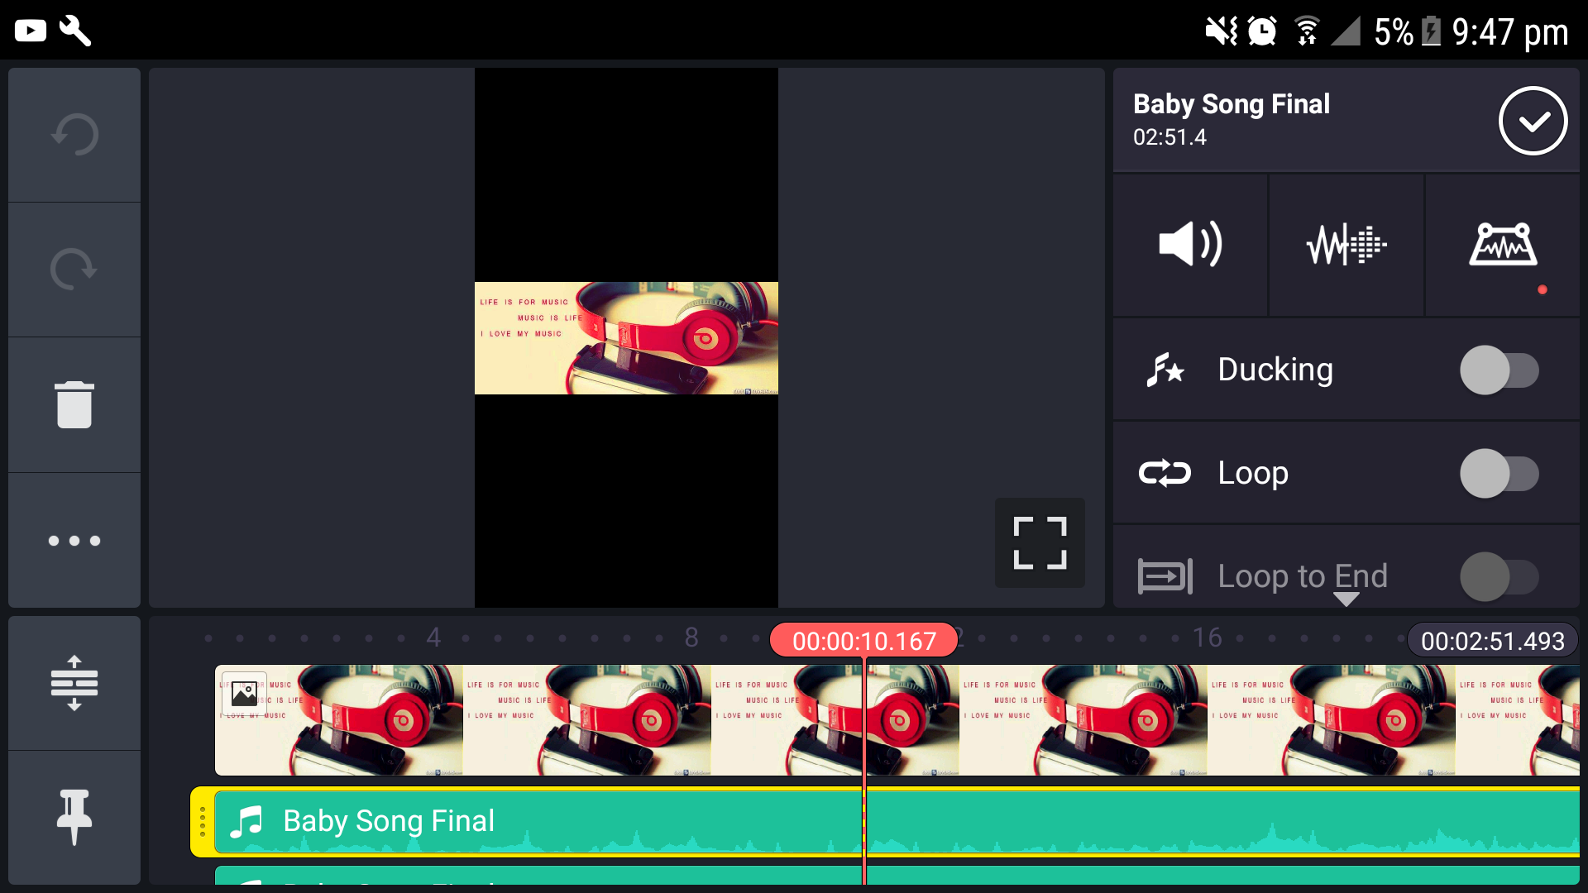Grab the yellow trim handle of audio clip
Screen dimensions: 1588x893
click(202, 821)
